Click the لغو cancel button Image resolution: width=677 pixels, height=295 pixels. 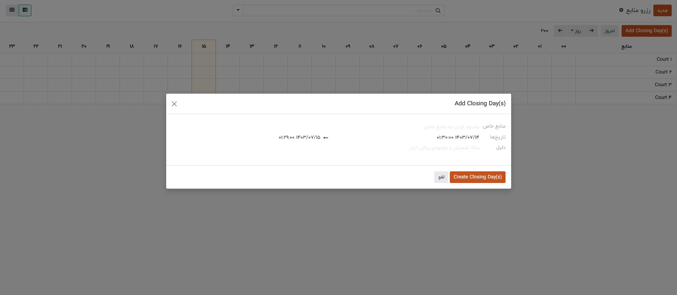click(x=441, y=177)
